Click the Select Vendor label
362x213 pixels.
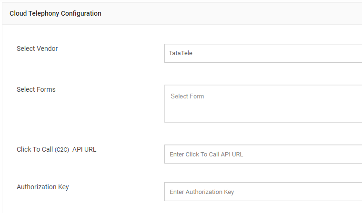(37, 48)
